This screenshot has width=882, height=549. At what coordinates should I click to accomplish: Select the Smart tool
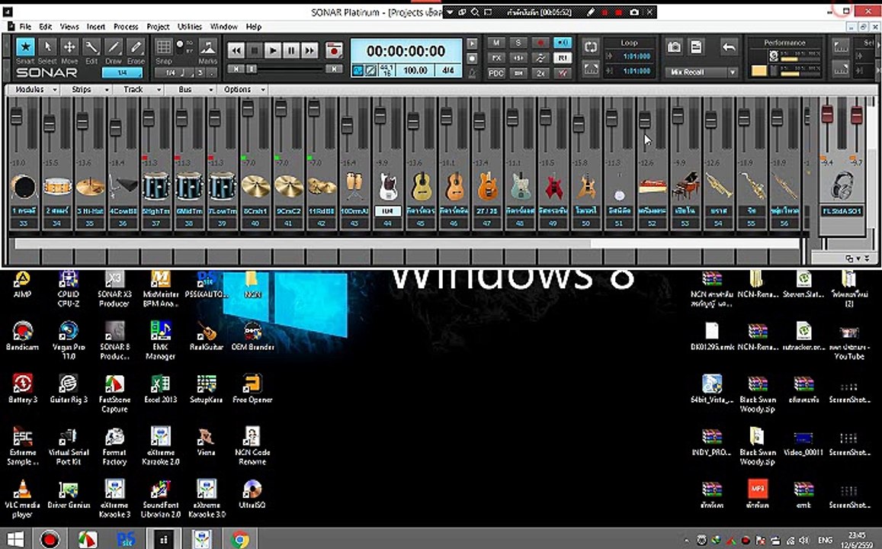[24, 47]
